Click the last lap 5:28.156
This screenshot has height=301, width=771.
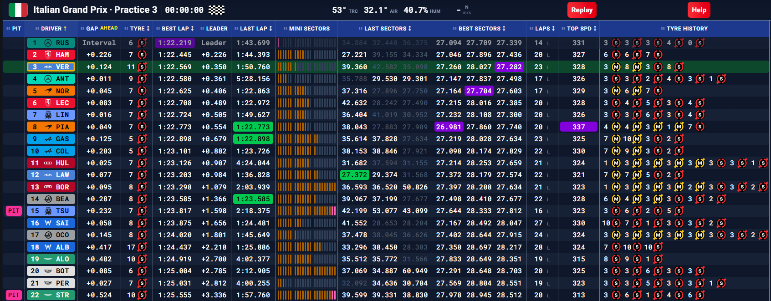253,79
